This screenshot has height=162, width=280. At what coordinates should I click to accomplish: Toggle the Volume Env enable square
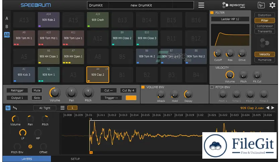click(x=143, y=87)
